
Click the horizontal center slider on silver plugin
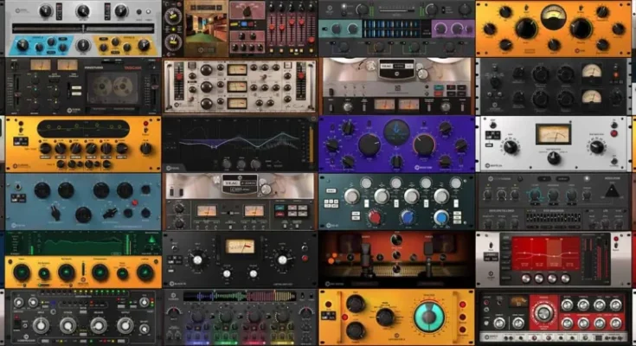click(83, 29)
